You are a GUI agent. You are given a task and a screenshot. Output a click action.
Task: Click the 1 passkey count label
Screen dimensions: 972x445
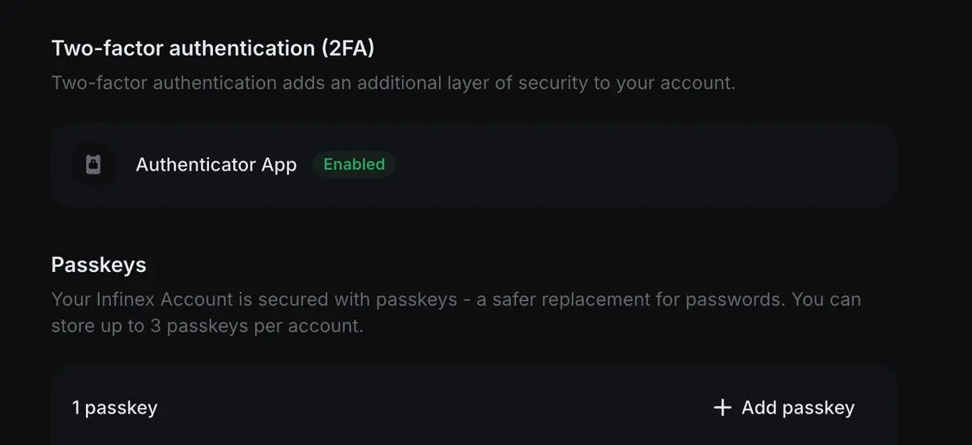click(x=114, y=408)
